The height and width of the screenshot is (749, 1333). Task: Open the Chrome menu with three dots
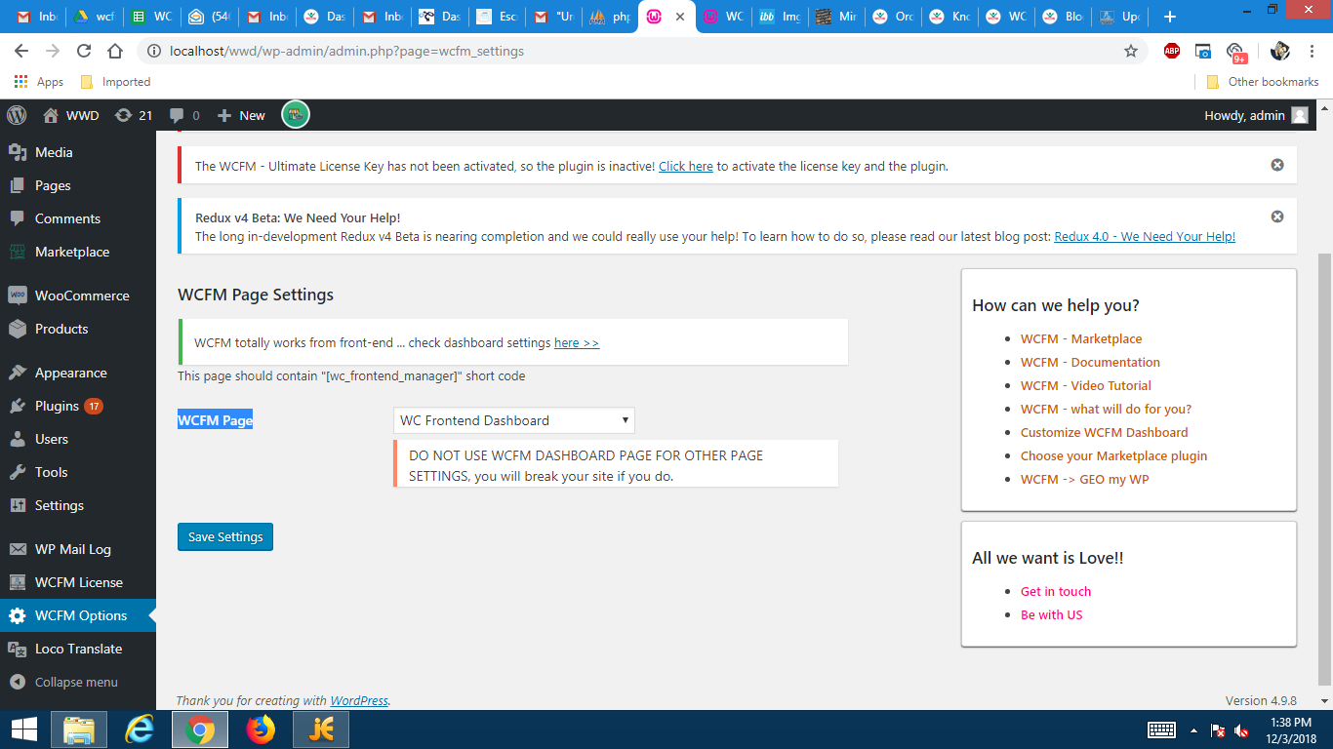1311,51
